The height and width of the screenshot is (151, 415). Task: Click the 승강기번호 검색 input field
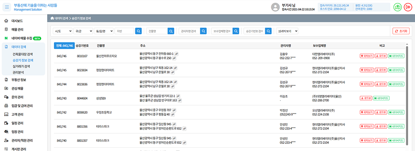(254, 31)
